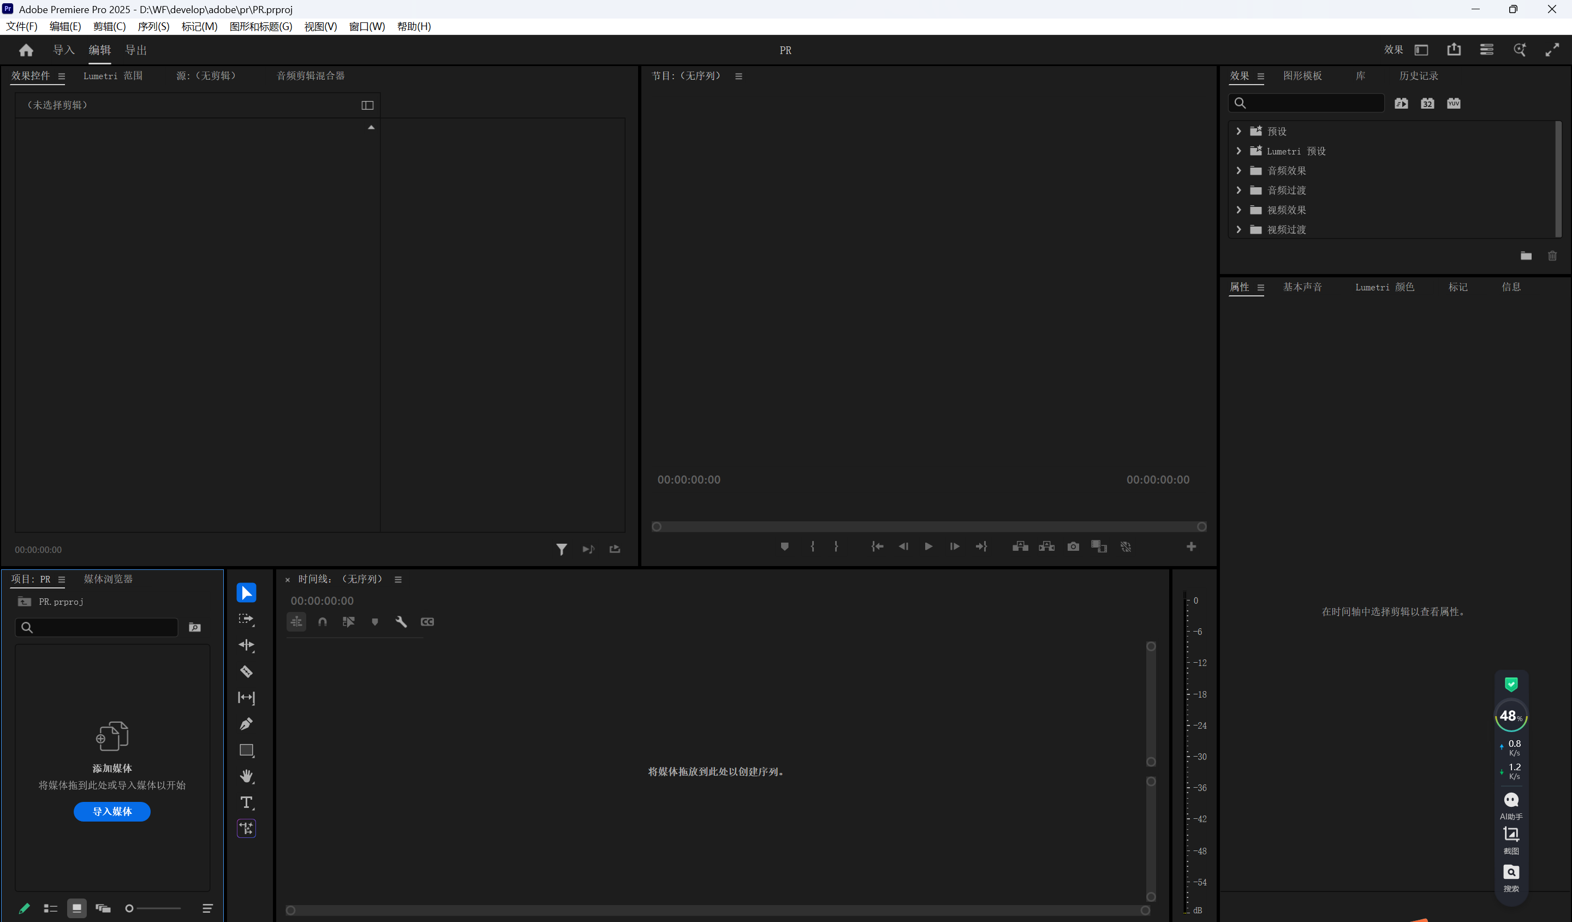The height and width of the screenshot is (922, 1572).
Task: Expand the 音频过渡 folder
Action: (1239, 191)
